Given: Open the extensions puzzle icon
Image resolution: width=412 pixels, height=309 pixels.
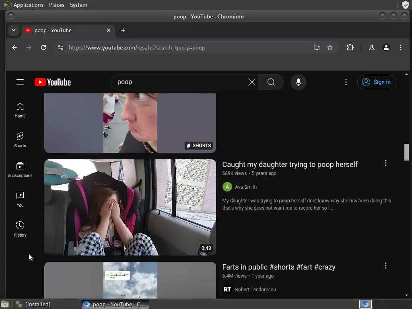Looking at the screenshot, I should click(x=350, y=47).
